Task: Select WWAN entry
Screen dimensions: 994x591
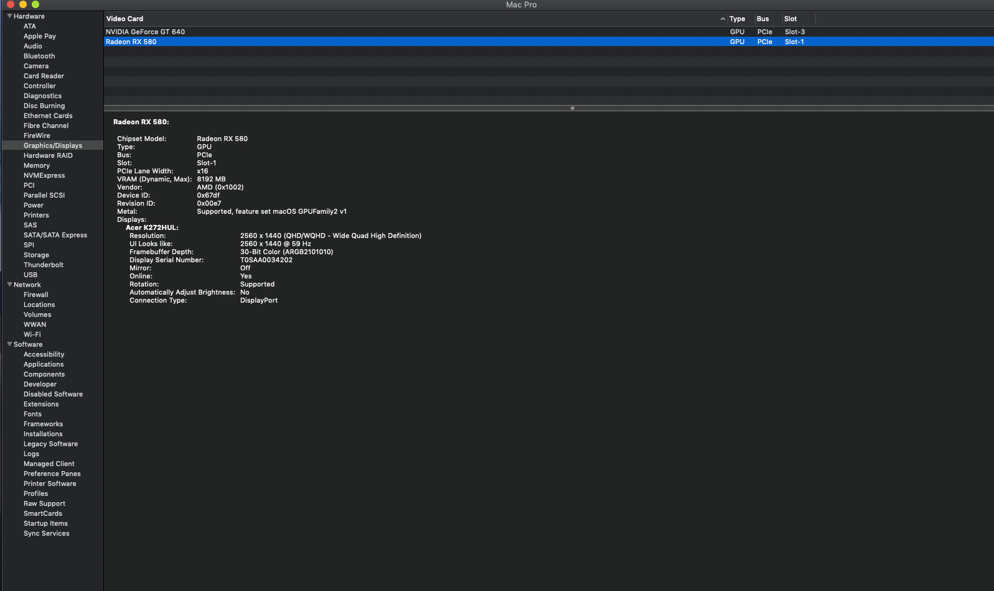Action: pyautogui.click(x=35, y=324)
